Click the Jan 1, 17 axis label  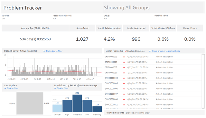[x=64, y=79]
